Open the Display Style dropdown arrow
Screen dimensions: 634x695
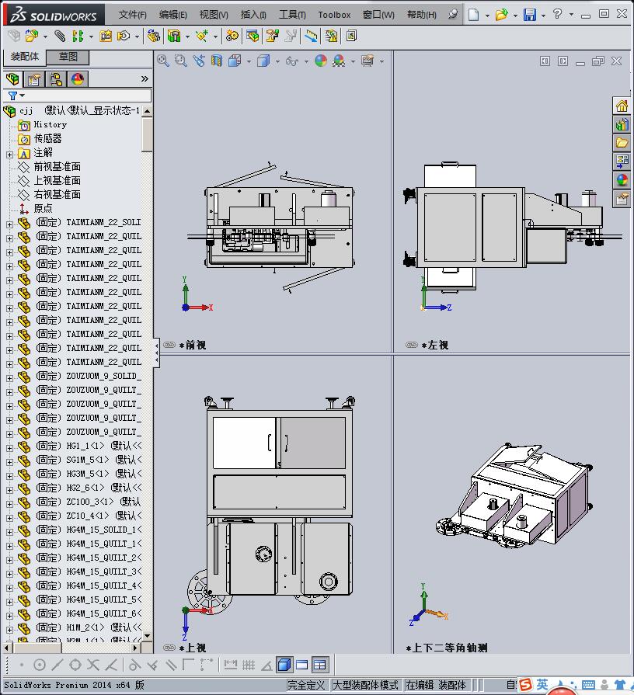277,61
